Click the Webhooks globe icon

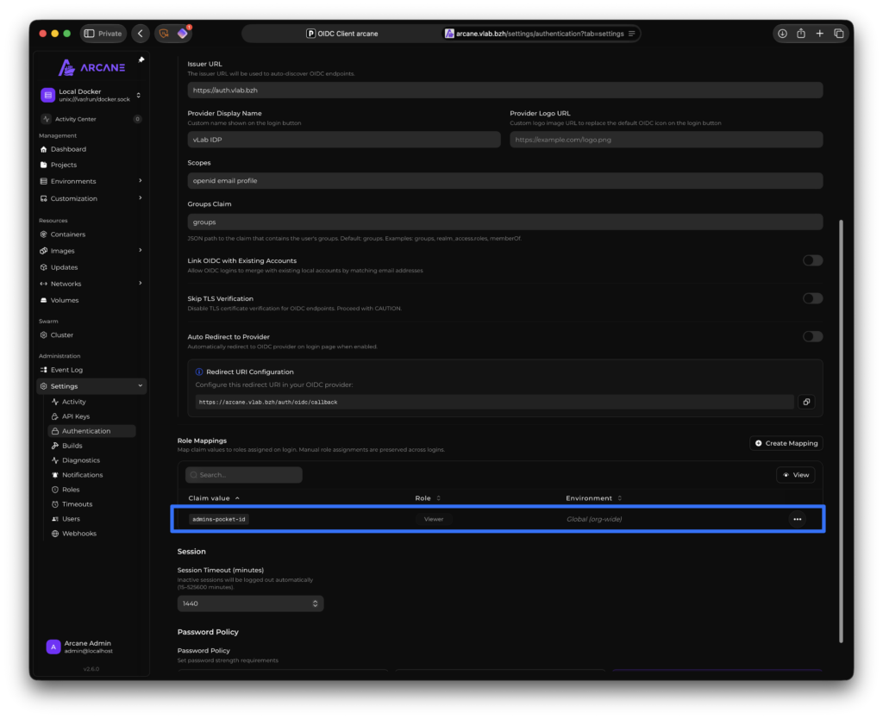coord(54,534)
